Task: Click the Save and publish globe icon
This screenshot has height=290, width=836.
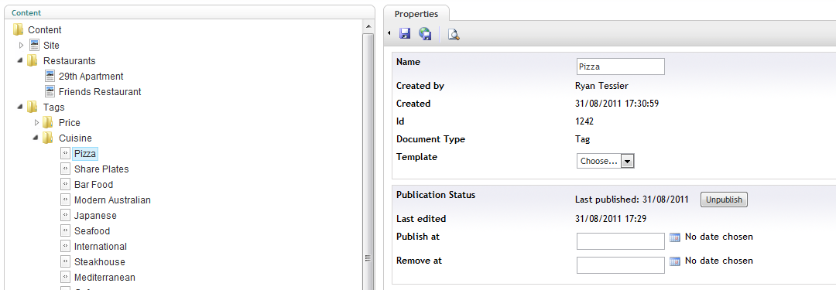Action: click(425, 34)
